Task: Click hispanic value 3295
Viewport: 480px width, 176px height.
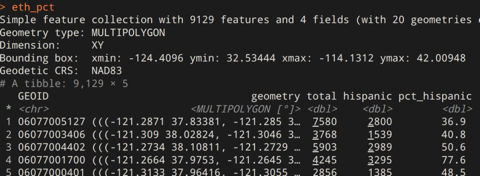Action: click(380, 160)
